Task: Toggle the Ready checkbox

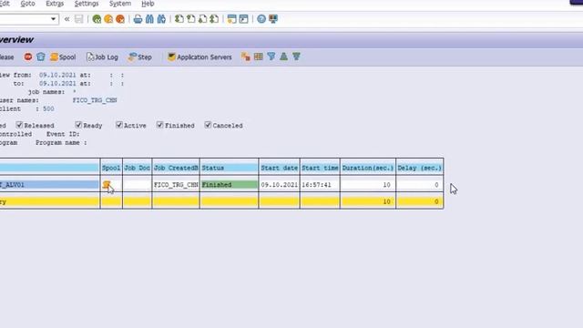Action: point(78,125)
